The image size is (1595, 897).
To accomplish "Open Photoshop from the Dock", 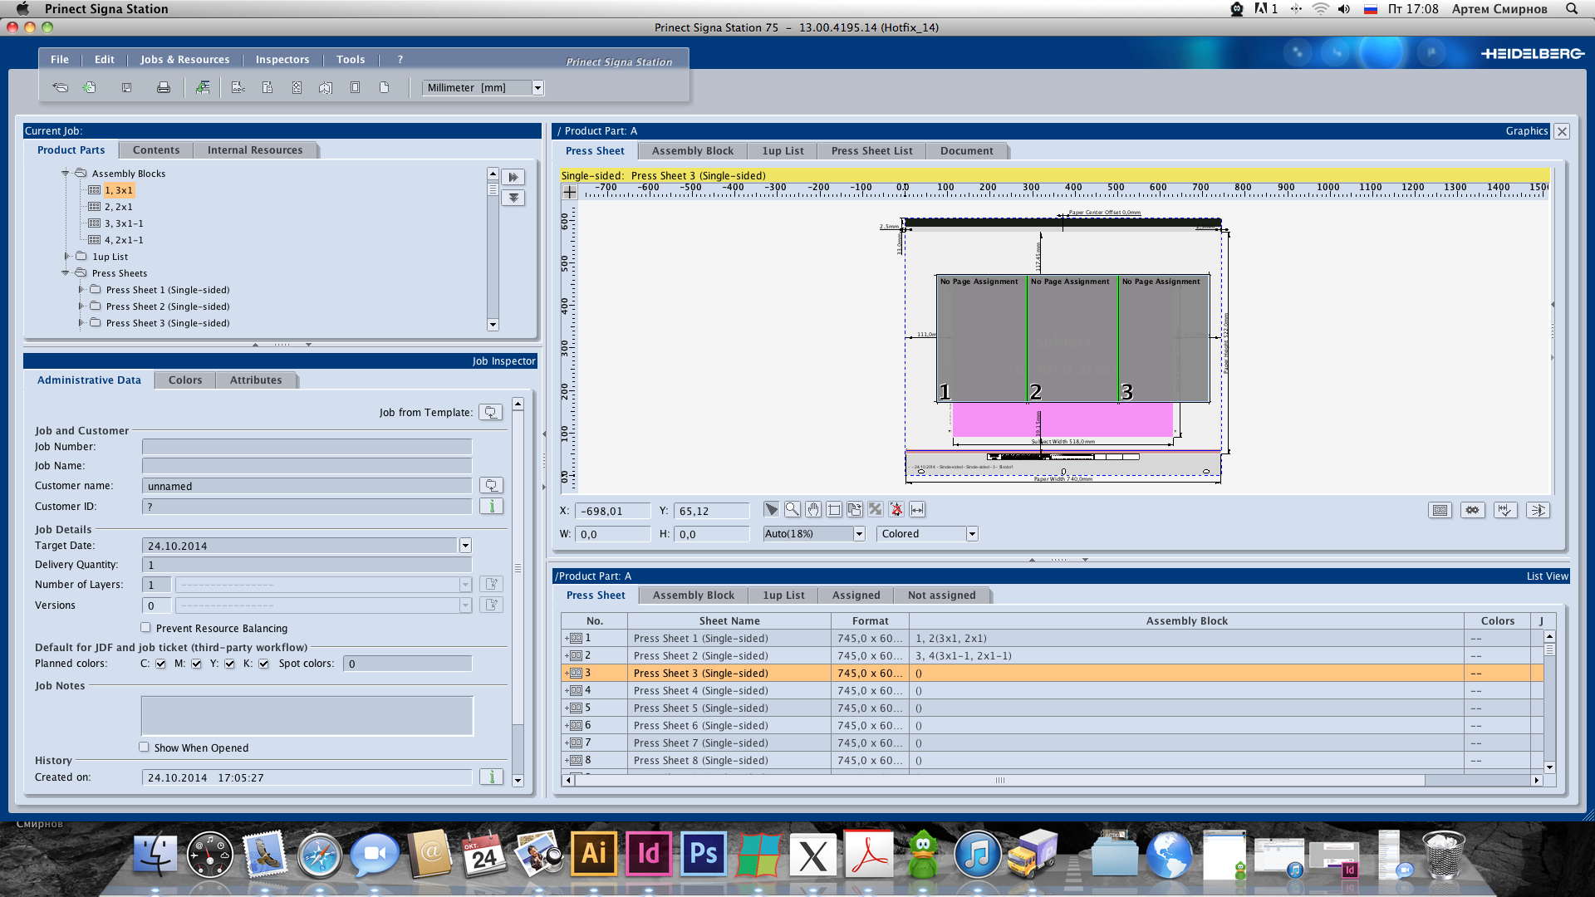I will point(704,854).
